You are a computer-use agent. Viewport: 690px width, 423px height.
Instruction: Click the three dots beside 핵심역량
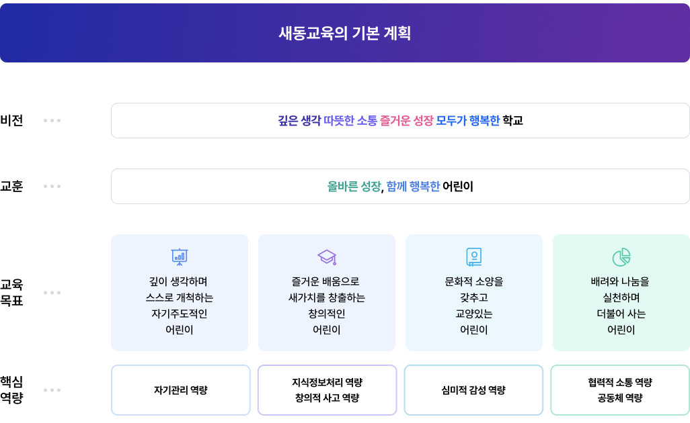pos(52,390)
